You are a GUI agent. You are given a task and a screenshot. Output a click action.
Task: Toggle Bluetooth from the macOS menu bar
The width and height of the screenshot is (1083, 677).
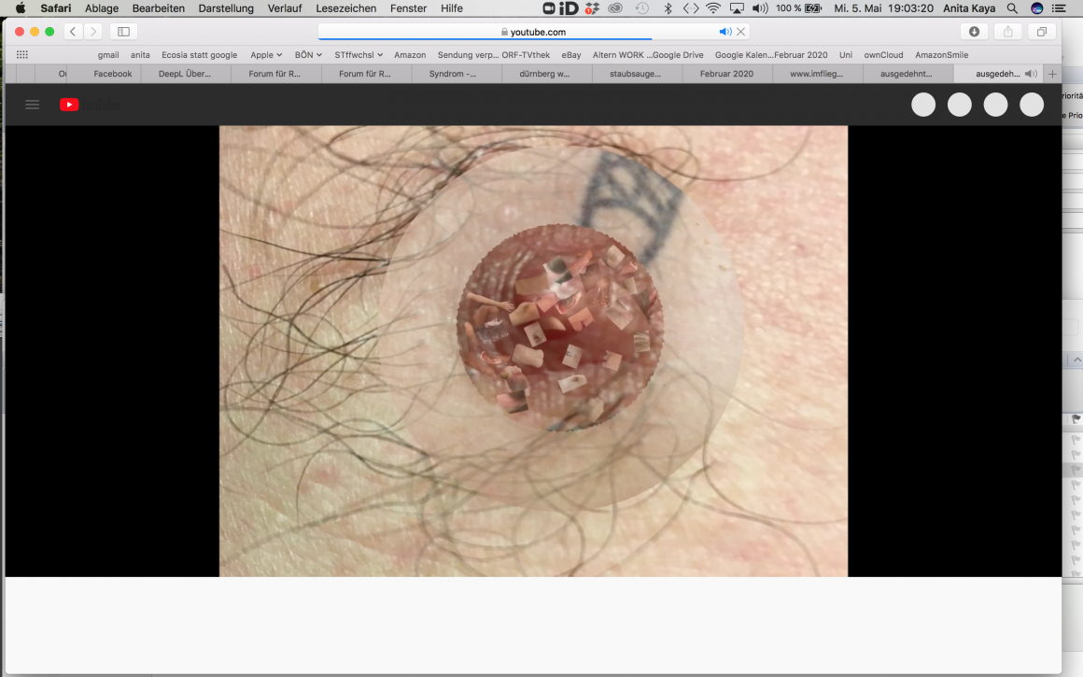tap(668, 8)
